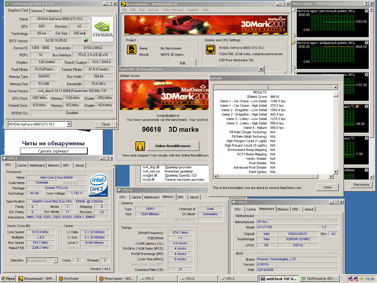Open the File menu in 3DMark2001

point(124,10)
